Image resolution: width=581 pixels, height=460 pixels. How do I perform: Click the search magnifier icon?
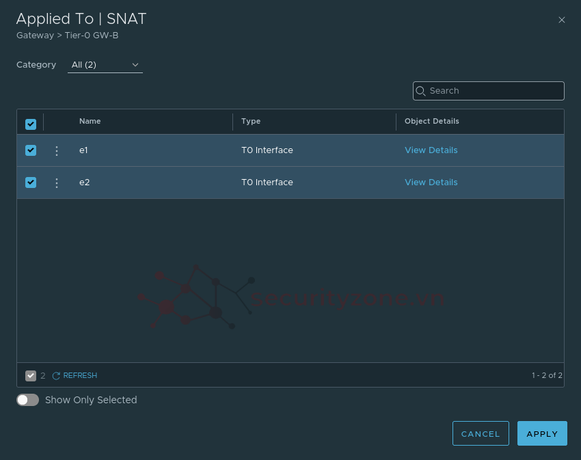pos(421,91)
